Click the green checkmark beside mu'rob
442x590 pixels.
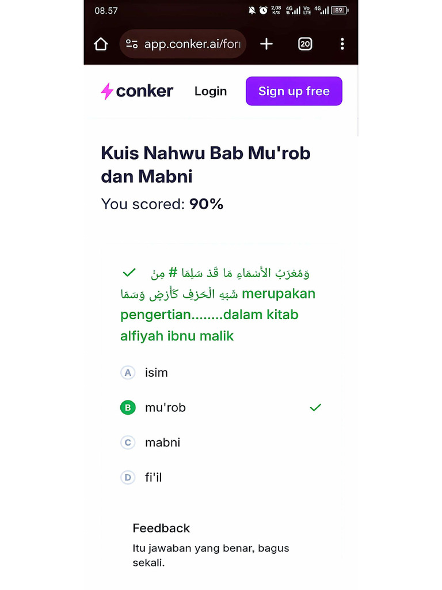point(315,408)
